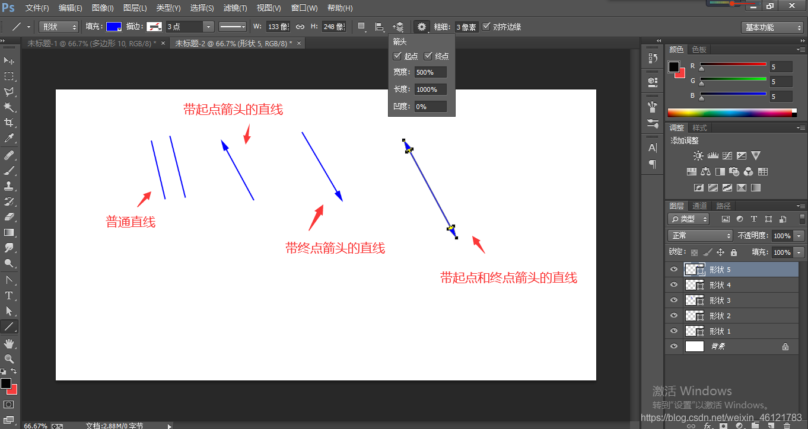Image resolution: width=808 pixels, height=429 pixels.
Task: Open the 基本功能 workspace dropdown
Action: (x=772, y=27)
